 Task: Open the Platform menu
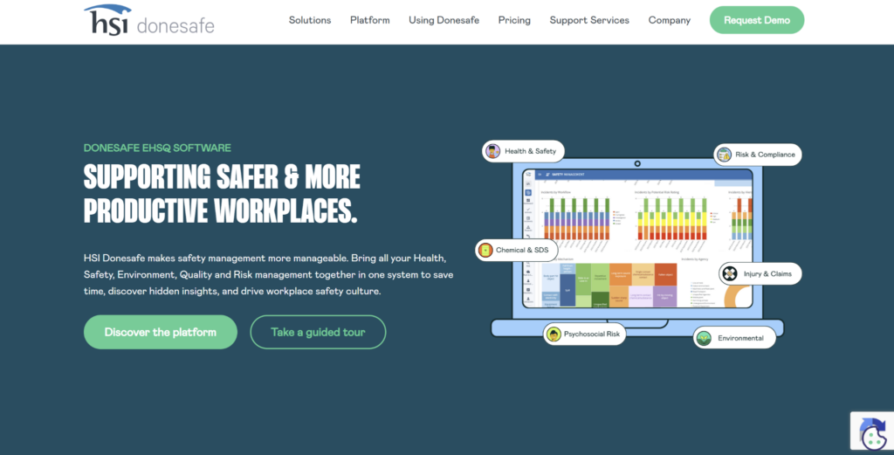point(370,20)
